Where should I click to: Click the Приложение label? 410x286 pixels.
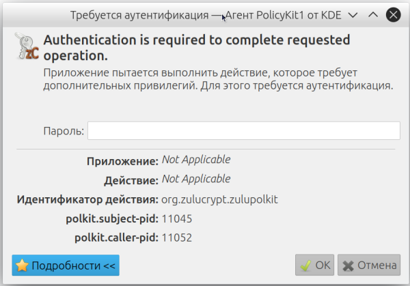coord(122,161)
